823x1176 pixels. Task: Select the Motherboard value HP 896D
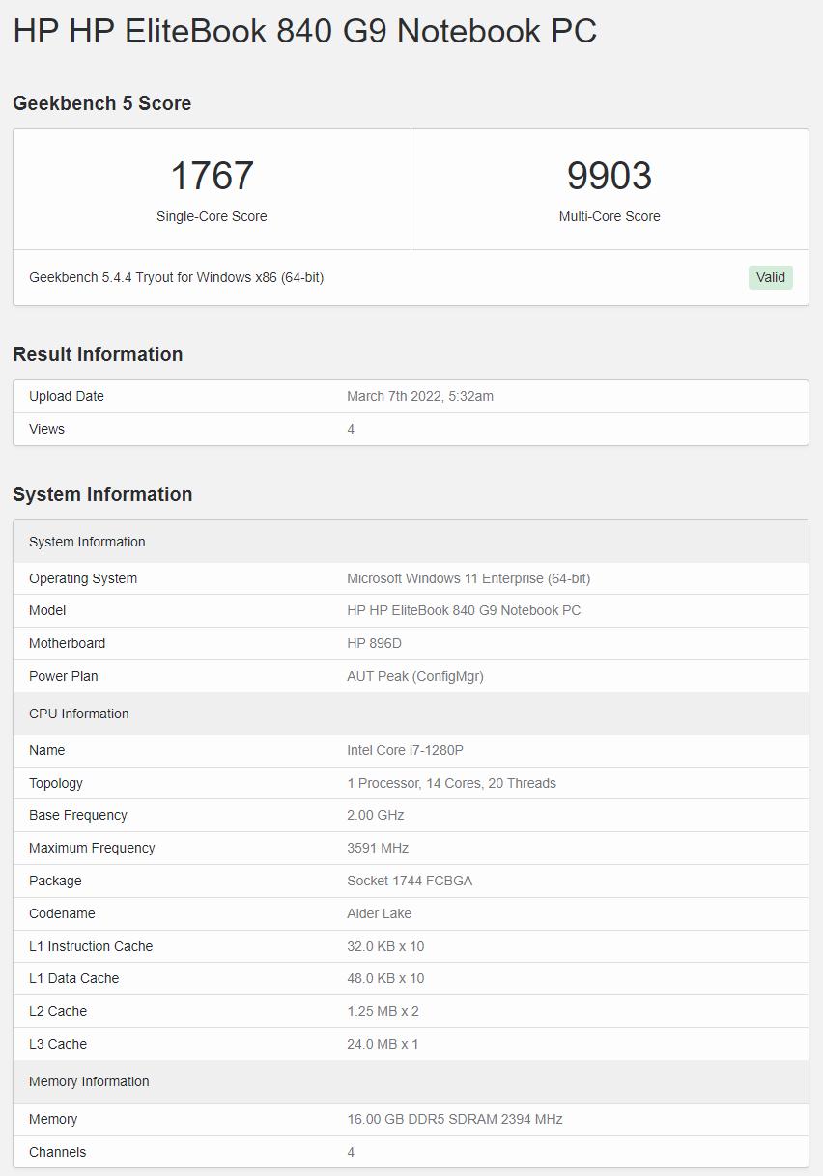click(x=377, y=643)
